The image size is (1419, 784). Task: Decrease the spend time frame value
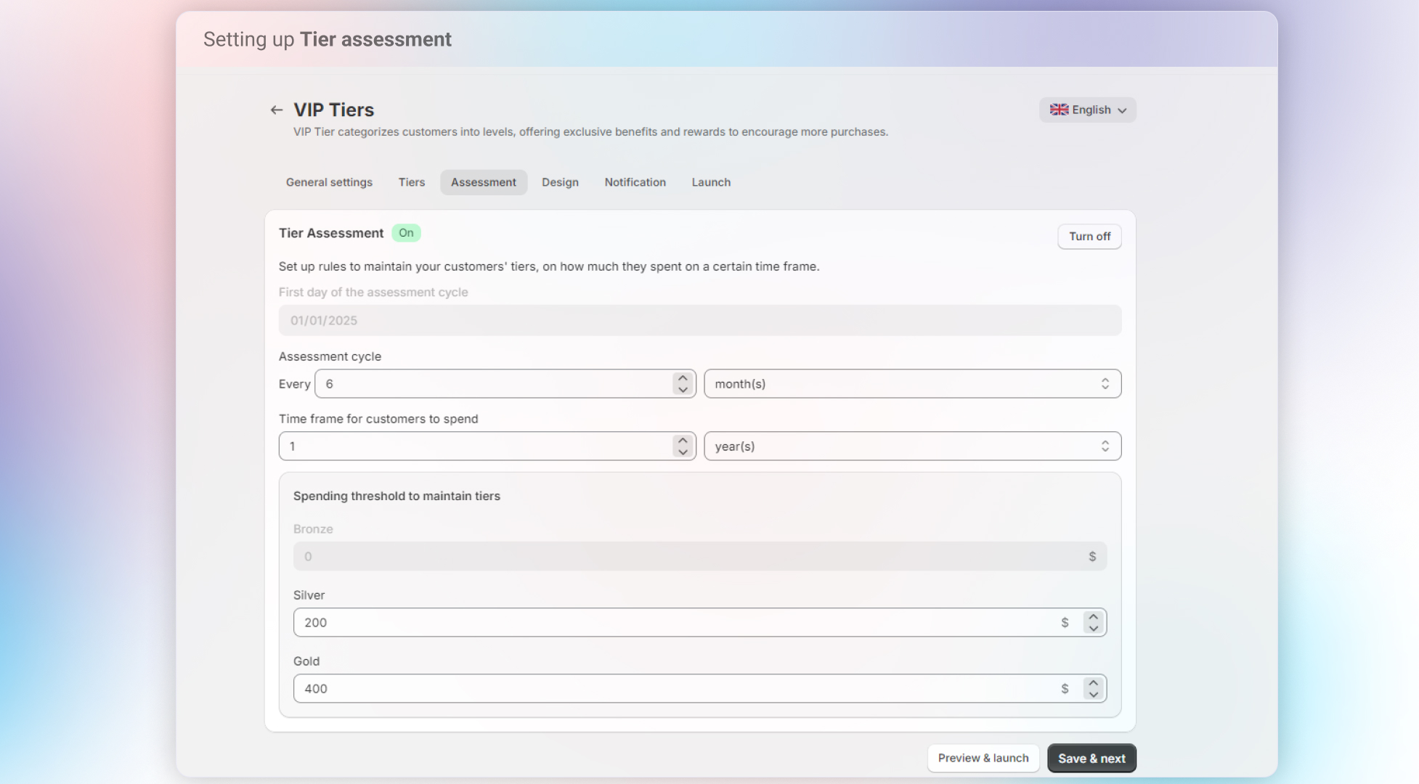pos(683,452)
